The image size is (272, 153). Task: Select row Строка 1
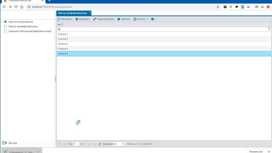coord(164,34)
